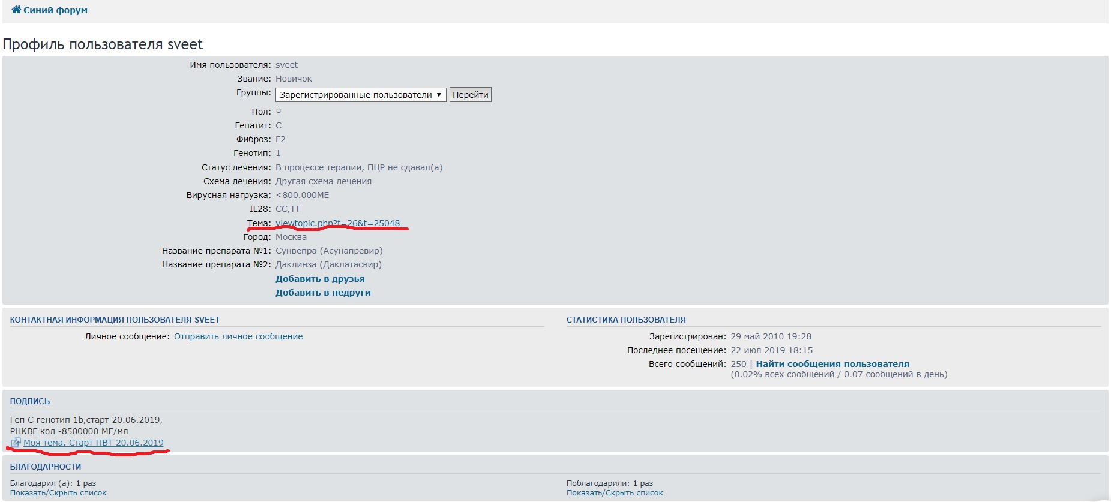Select Отправить личное сообщение link
This screenshot has width=1111, height=502.
point(238,336)
